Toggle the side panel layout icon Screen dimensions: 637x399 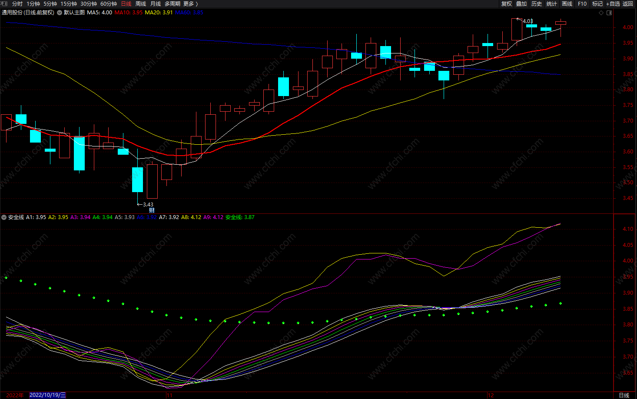609,13
